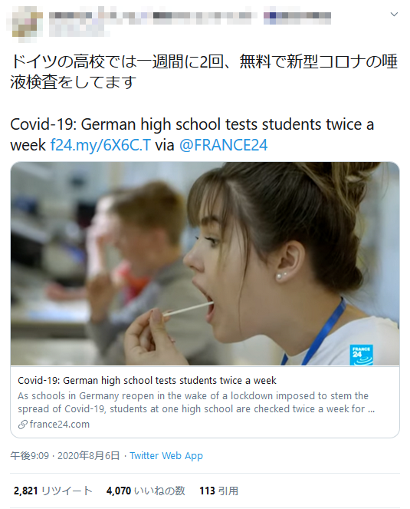View the 2,821 リツイート list
Viewport: 410px width, 509px height.
(53, 491)
